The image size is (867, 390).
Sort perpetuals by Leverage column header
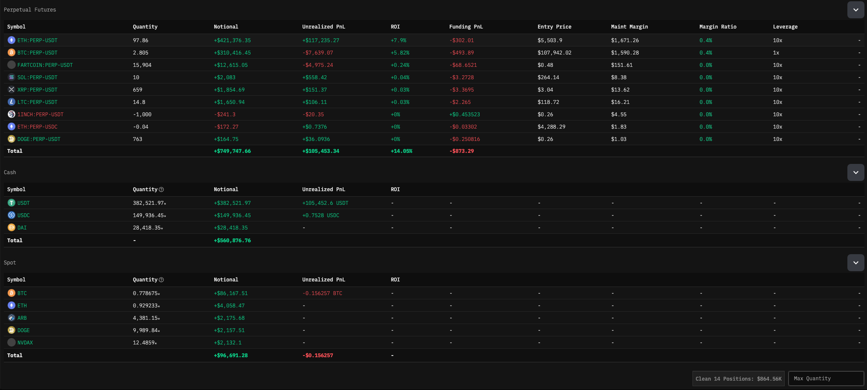click(785, 27)
